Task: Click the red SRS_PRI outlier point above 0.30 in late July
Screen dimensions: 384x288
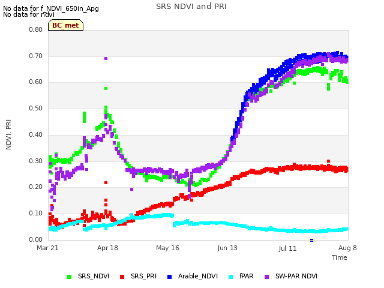Action: (328, 161)
